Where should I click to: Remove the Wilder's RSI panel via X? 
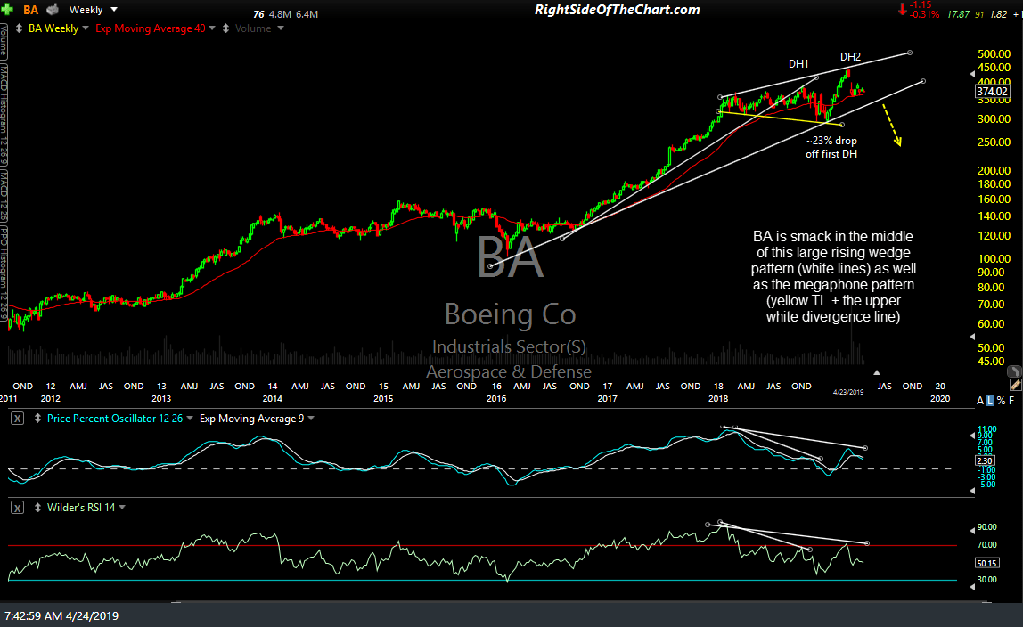pyautogui.click(x=17, y=507)
